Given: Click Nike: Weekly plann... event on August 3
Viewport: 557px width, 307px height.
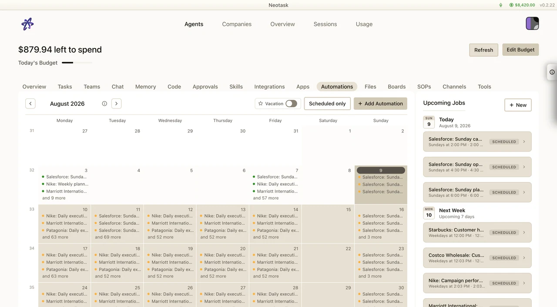Looking at the screenshot, I should [x=64, y=184].
